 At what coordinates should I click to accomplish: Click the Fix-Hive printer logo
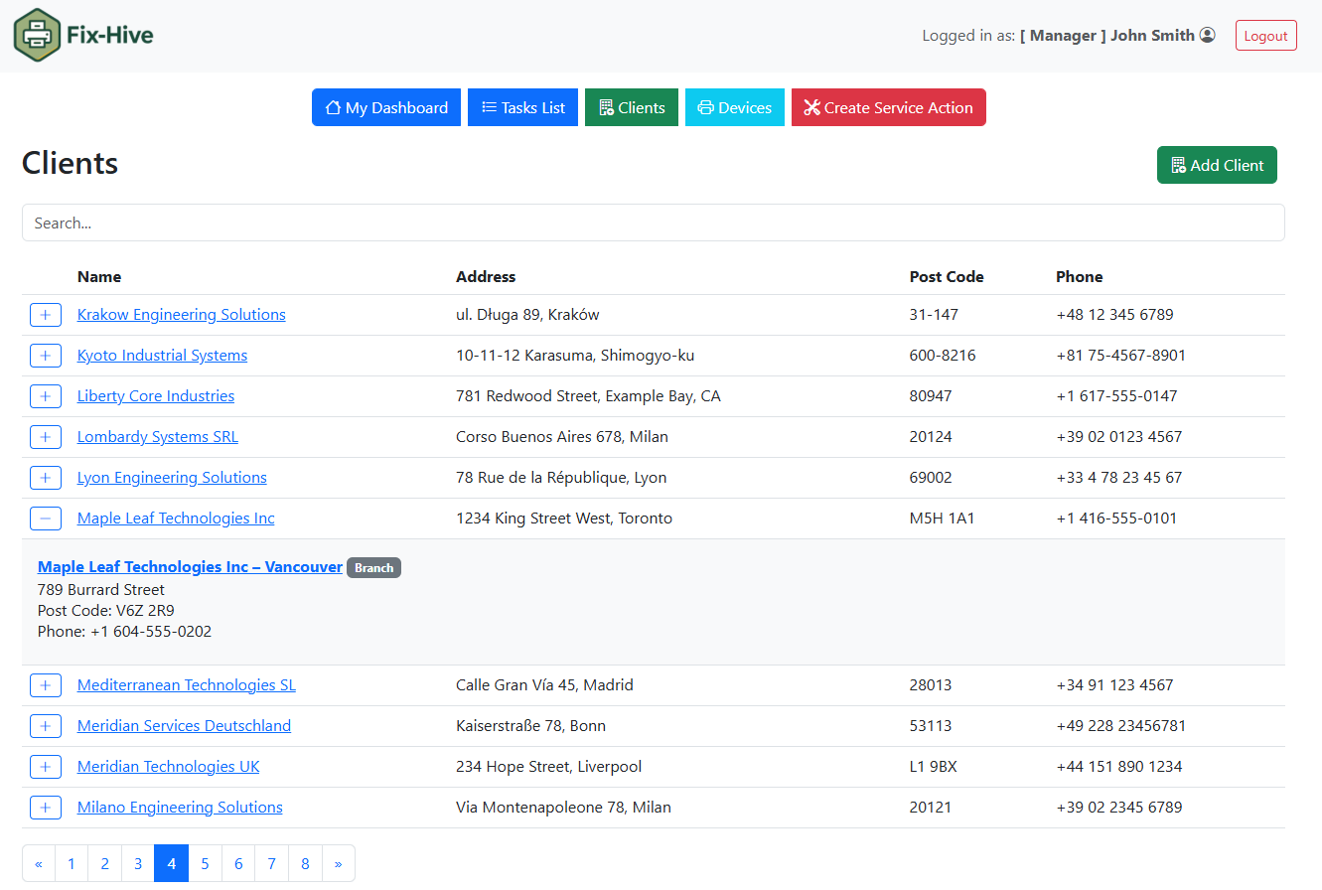pyautogui.click(x=38, y=36)
